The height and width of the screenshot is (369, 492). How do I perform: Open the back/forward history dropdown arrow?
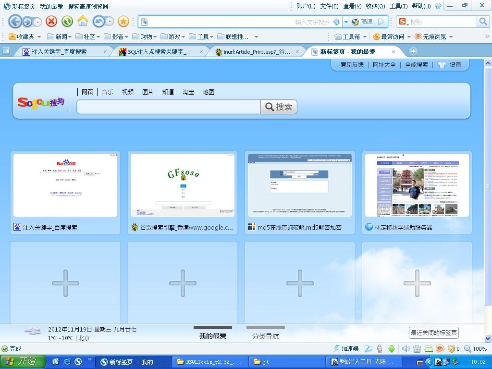click(x=37, y=22)
